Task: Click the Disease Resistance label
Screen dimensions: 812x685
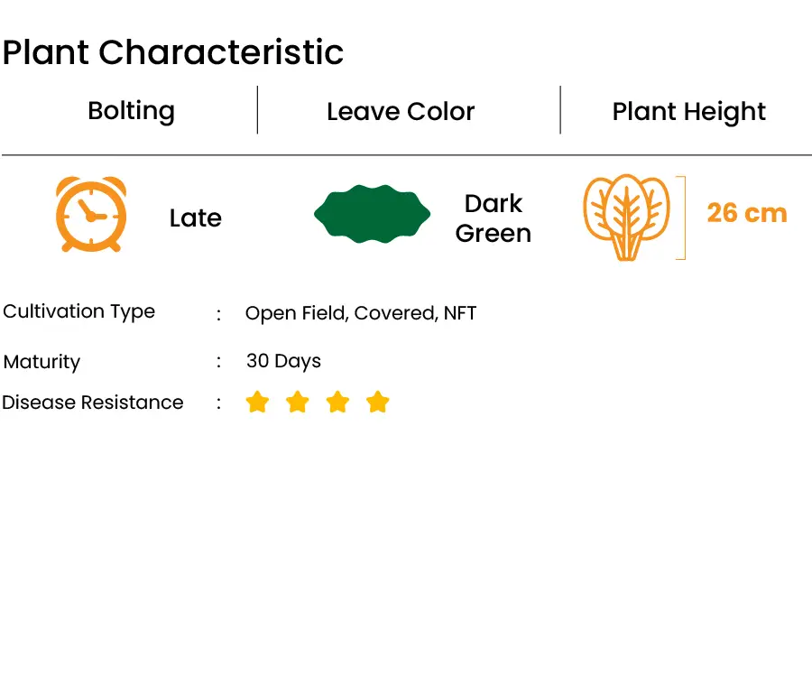Action: [x=93, y=403]
